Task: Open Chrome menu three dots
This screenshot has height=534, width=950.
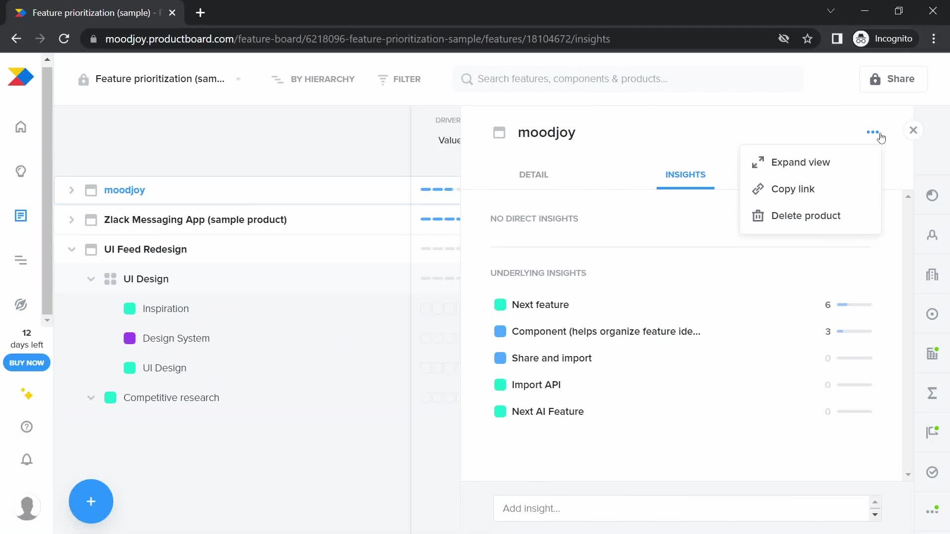Action: tap(934, 39)
